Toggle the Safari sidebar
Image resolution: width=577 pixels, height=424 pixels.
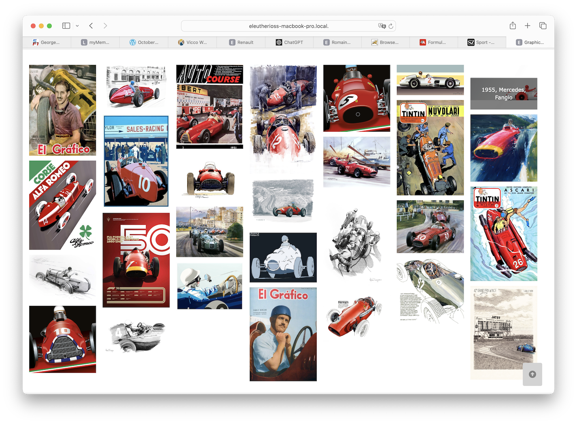pos(66,26)
